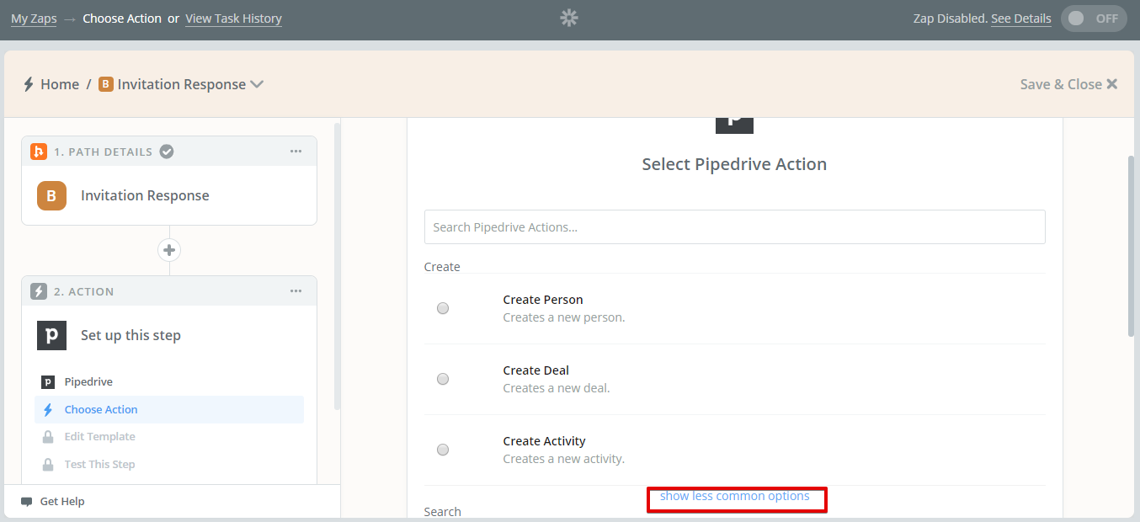1140x522 pixels.
Task: Toggle the Zap ON/OFF switch
Action: (x=1094, y=19)
